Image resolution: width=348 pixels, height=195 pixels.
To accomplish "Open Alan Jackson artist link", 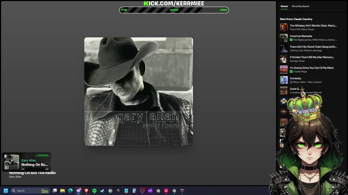I will (315, 82).
